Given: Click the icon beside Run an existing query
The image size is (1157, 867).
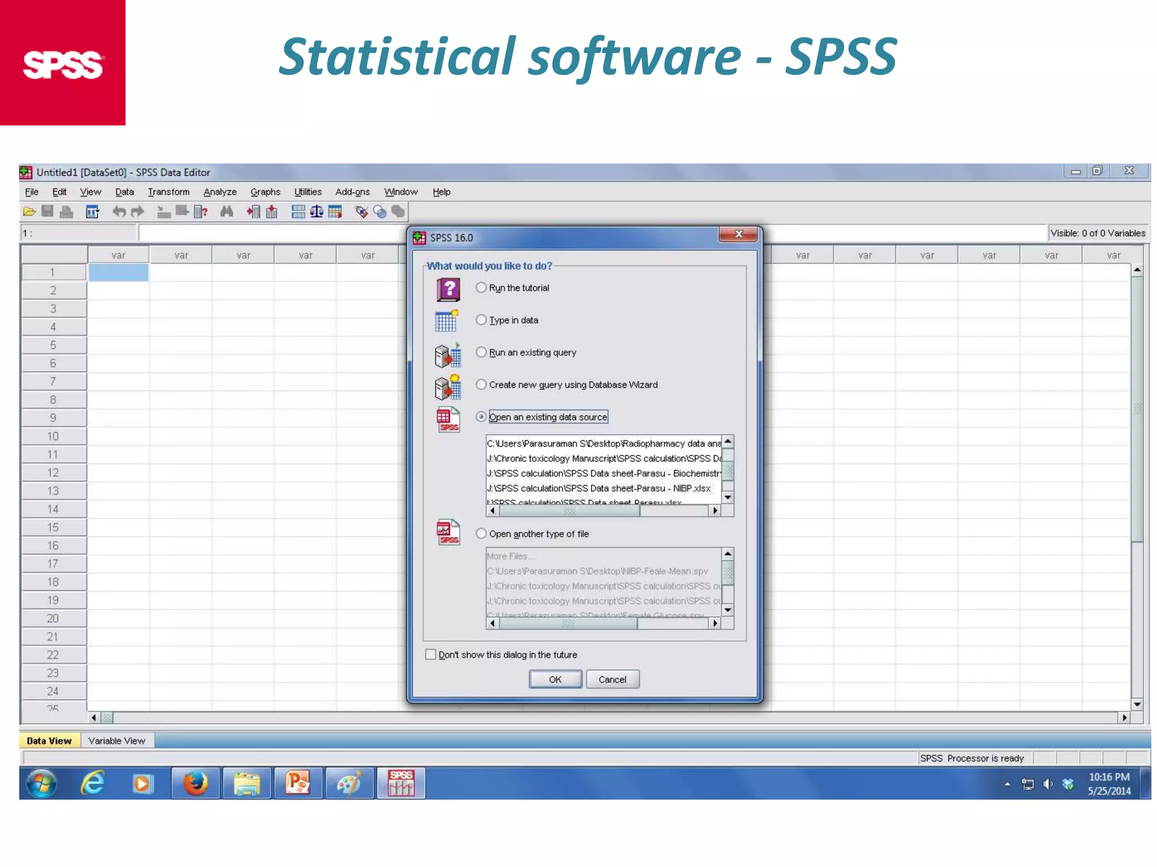Looking at the screenshot, I should [x=448, y=354].
